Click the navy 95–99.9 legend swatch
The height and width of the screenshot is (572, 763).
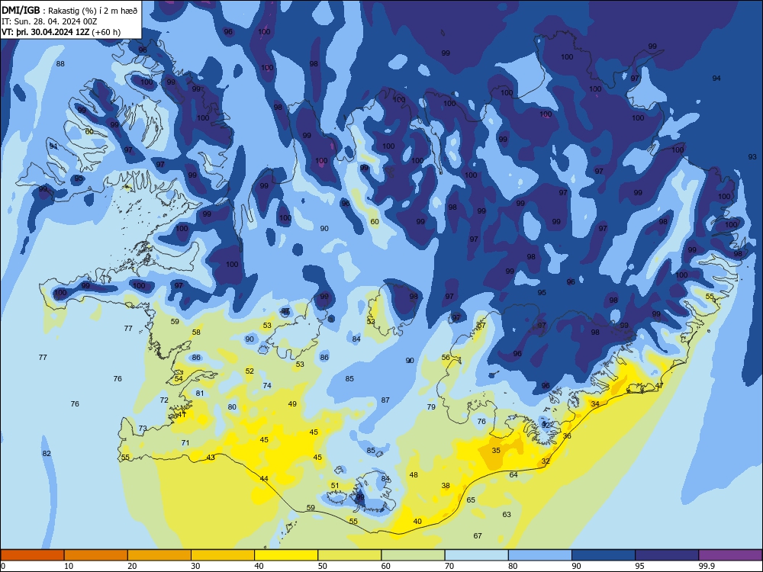pos(667,555)
